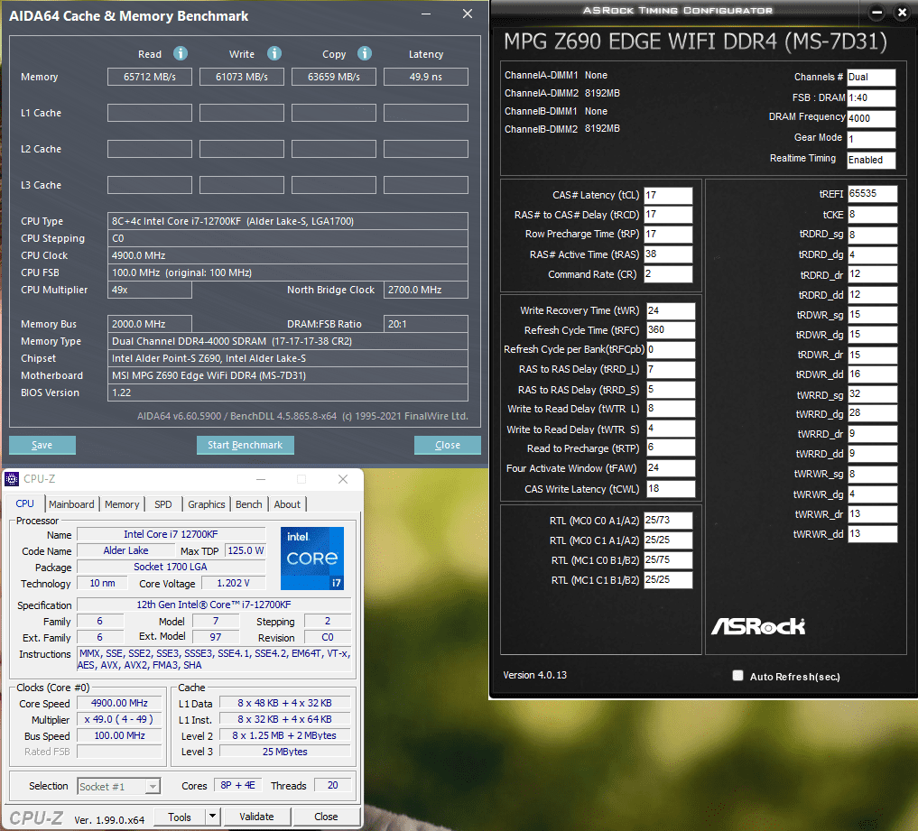This screenshot has height=831, width=918.
Task: Click the Realtime Timing Enabled field
Action: click(x=871, y=160)
